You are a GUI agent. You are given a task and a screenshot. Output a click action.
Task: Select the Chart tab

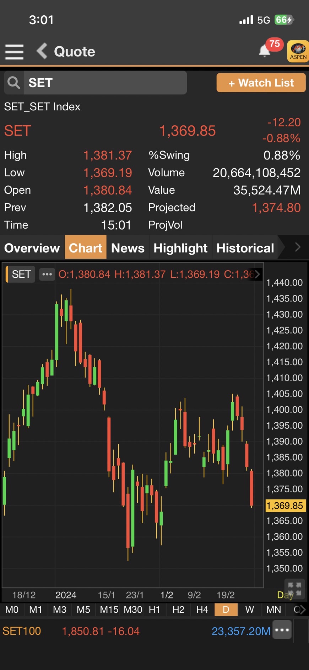click(x=86, y=248)
